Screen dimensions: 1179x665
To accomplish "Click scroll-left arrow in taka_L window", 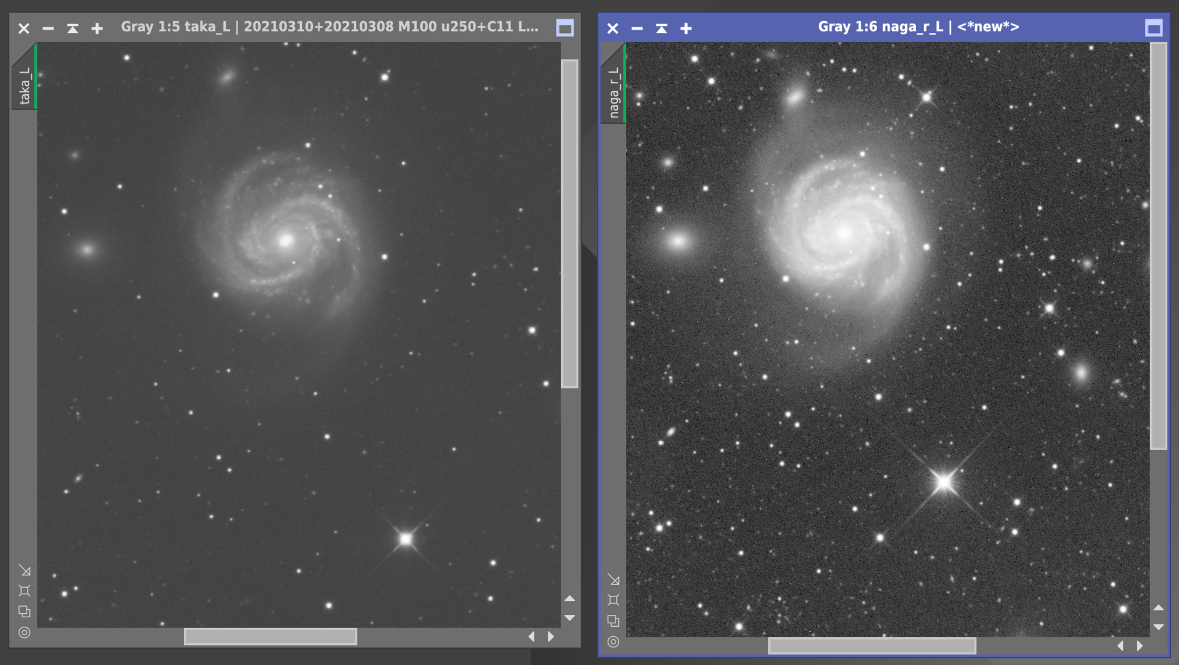I will coord(532,636).
